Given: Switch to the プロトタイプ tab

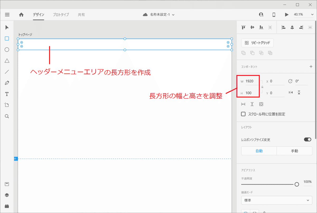Looking at the screenshot, I should click(x=61, y=15).
